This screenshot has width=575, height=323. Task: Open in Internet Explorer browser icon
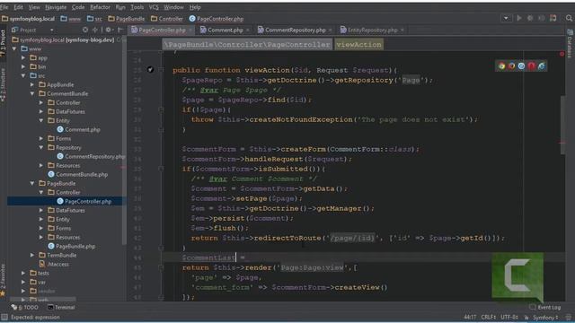coord(541,66)
